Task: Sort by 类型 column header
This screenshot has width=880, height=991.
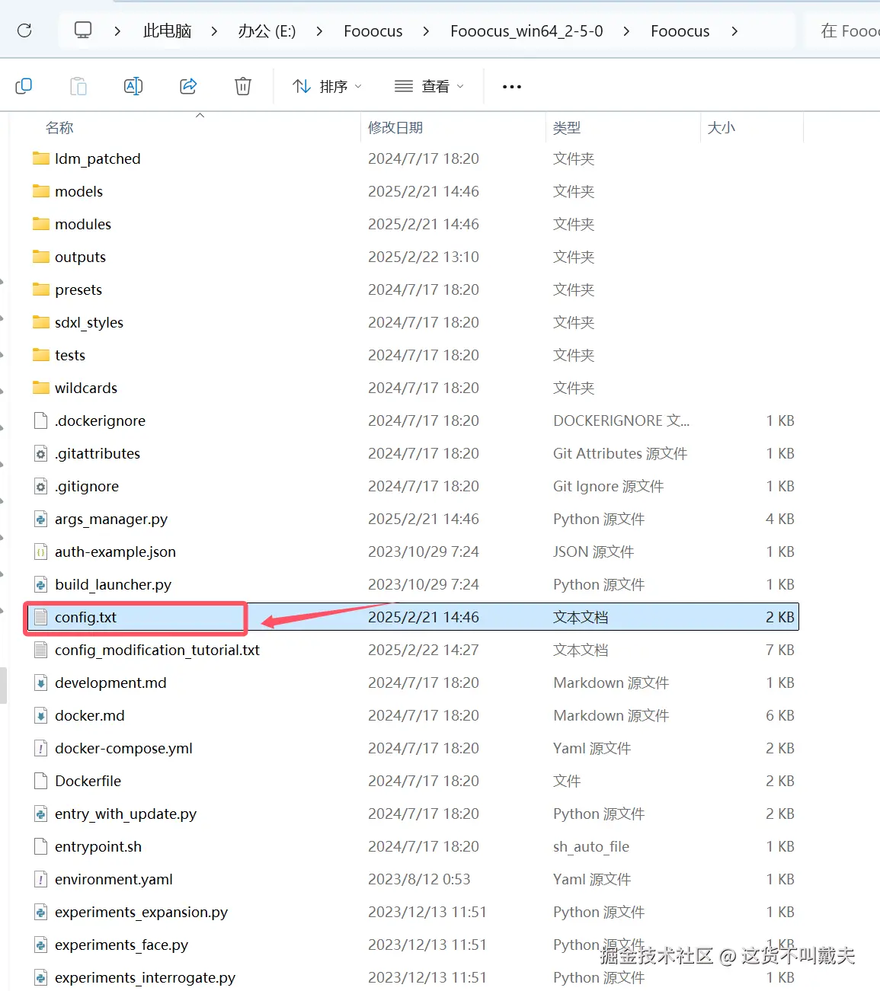Action: [567, 128]
